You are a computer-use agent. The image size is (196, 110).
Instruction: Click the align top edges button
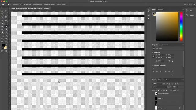[166, 71]
